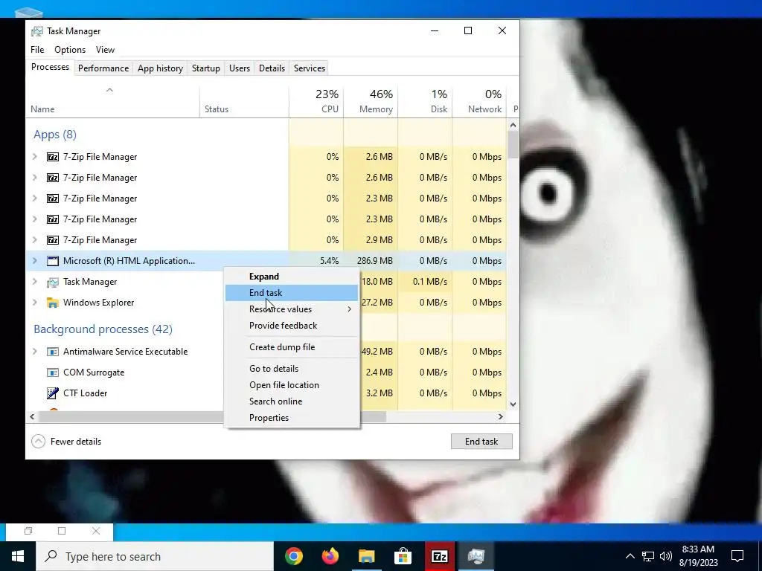Choose Go to details menu entry
The image size is (762, 571).
pos(292,369)
